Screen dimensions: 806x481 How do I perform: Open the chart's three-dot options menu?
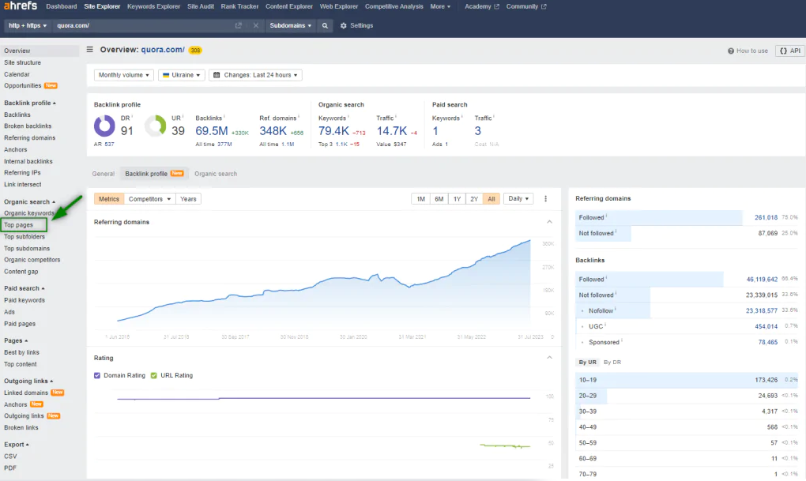click(x=545, y=199)
